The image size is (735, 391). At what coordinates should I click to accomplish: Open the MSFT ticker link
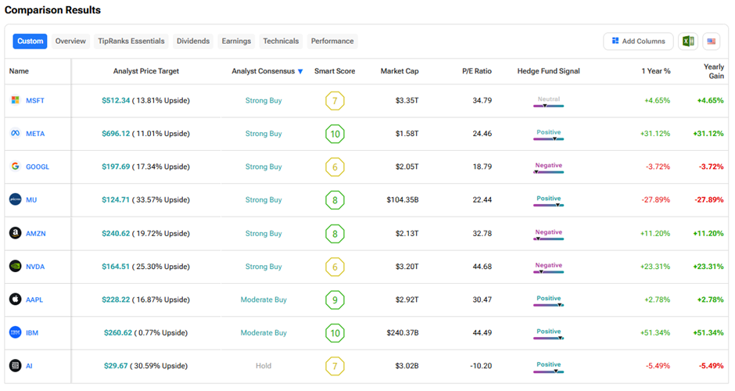coord(35,101)
